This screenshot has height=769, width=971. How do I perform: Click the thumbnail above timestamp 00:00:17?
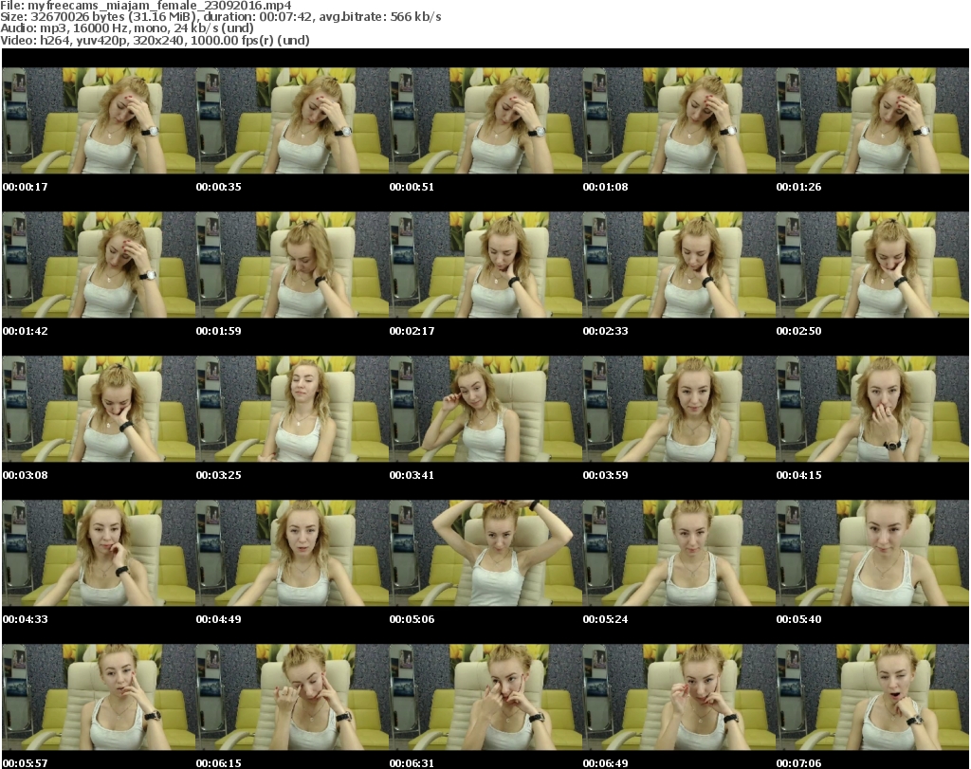tap(98, 120)
